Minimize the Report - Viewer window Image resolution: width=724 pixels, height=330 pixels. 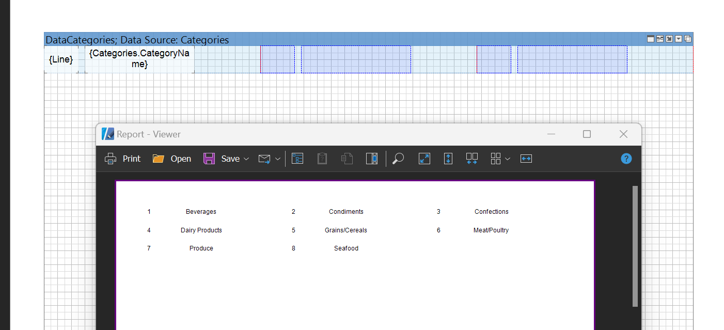pyautogui.click(x=551, y=134)
